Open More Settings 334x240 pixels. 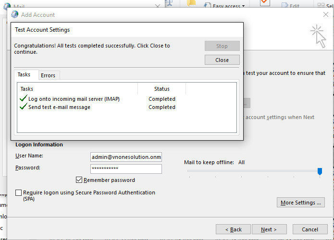(301, 203)
